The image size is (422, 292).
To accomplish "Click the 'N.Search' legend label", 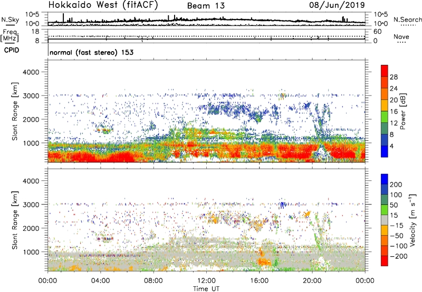I will coord(408,20).
